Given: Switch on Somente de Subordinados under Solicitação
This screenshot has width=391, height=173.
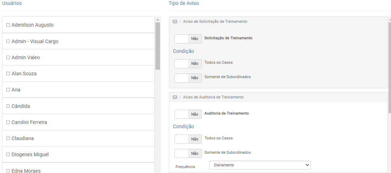Looking at the screenshot, I should coord(188,78).
